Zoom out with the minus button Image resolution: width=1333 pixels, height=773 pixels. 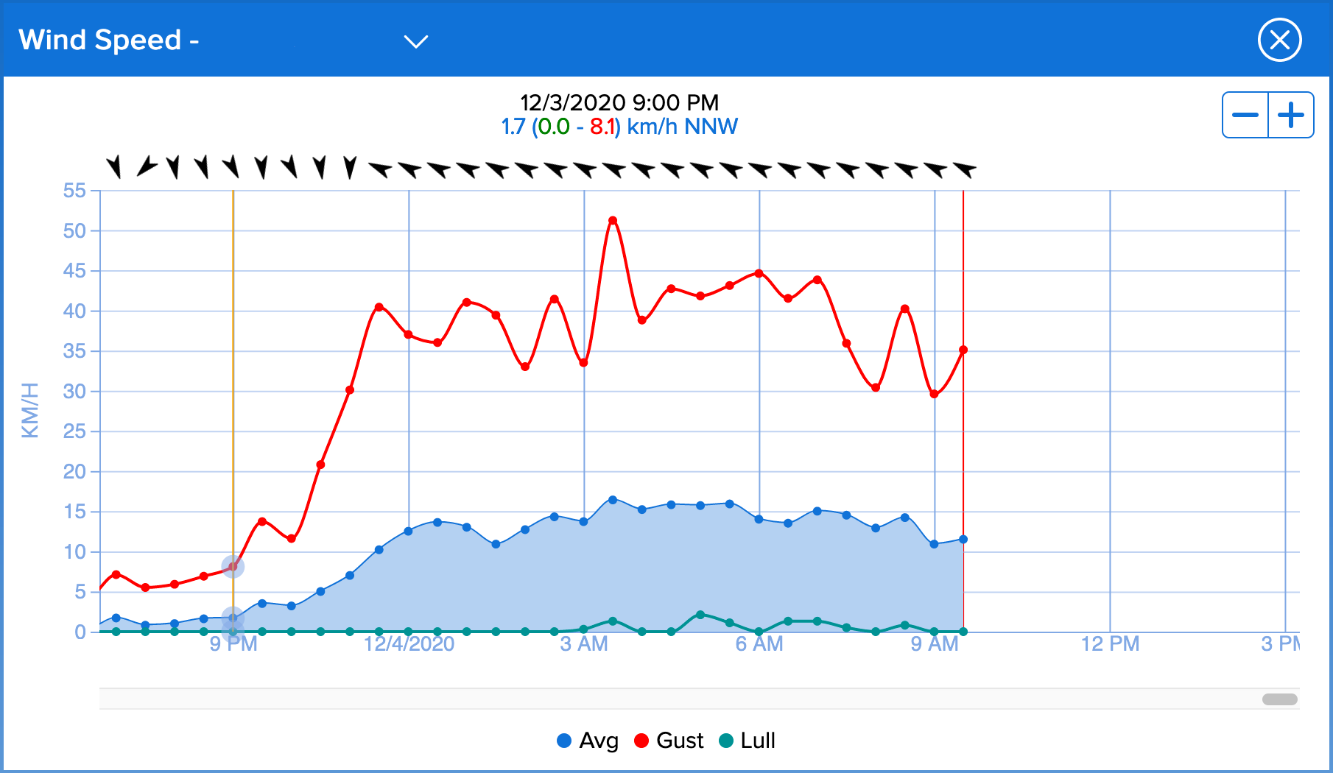click(x=1245, y=115)
